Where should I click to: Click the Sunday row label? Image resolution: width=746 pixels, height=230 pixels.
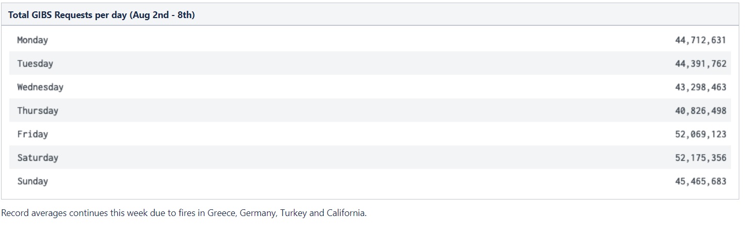[x=33, y=181]
